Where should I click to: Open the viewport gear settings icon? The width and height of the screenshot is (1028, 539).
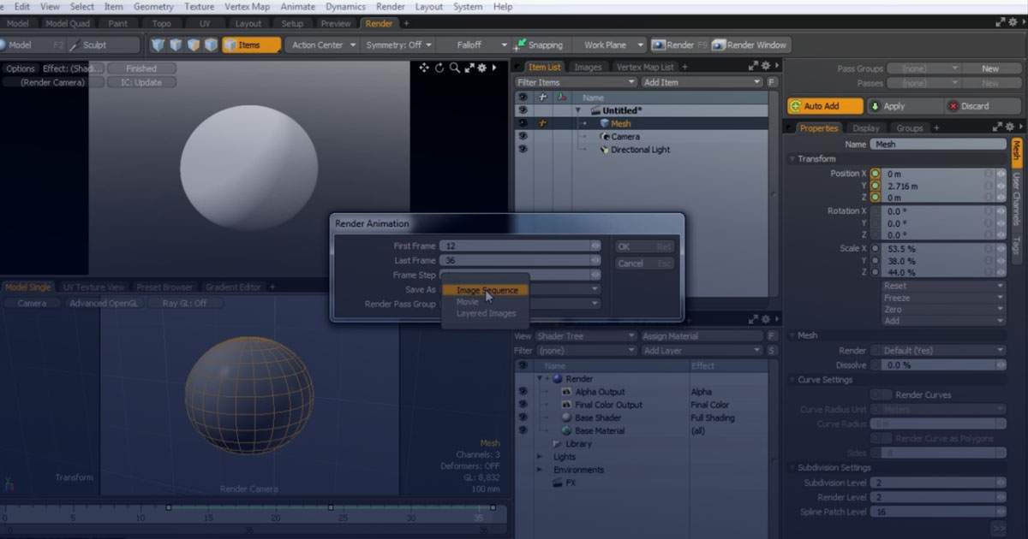pyautogui.click(x=482, y=68)
